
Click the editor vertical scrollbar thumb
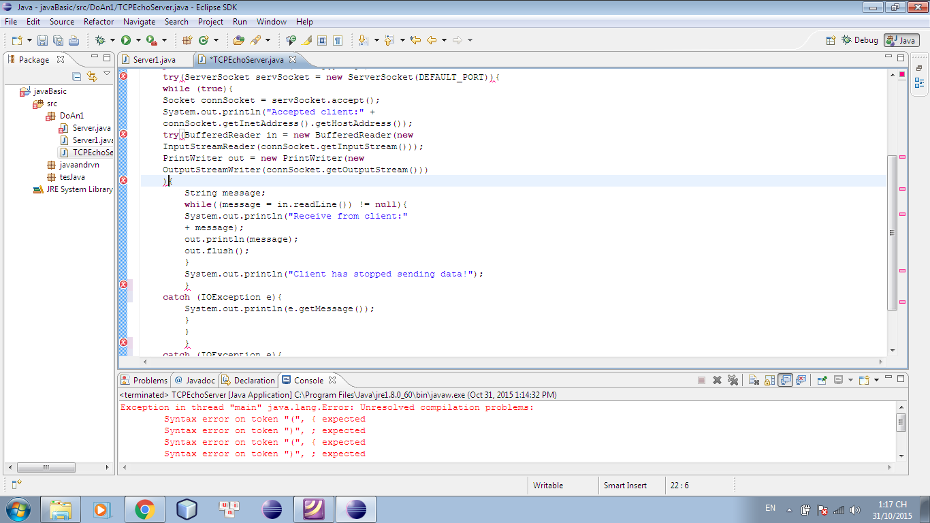(892, 232)
